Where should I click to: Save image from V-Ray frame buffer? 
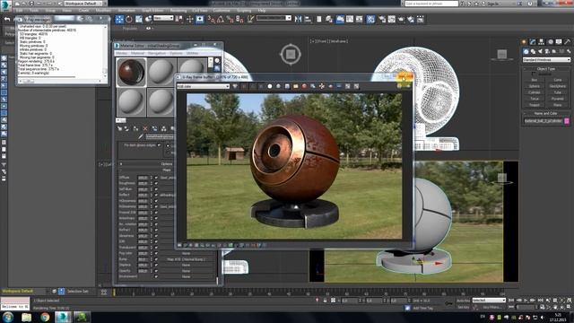[287, 86]
